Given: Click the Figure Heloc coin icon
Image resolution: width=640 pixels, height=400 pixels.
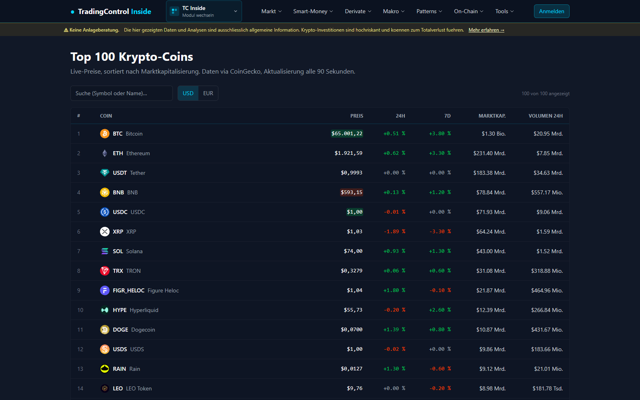Looking at the screenshot, I should tap(105, 290).
